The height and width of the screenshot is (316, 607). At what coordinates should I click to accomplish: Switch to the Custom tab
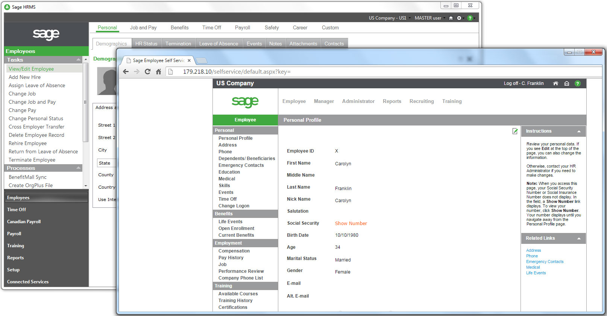(x=330, y=28)
